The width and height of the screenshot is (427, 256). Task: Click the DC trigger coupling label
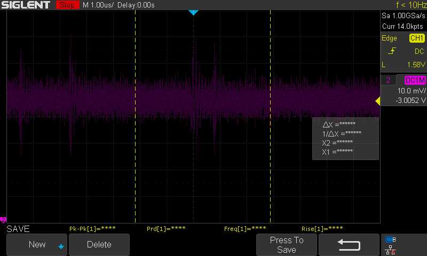pyautogui.click(x=419, y=51)
